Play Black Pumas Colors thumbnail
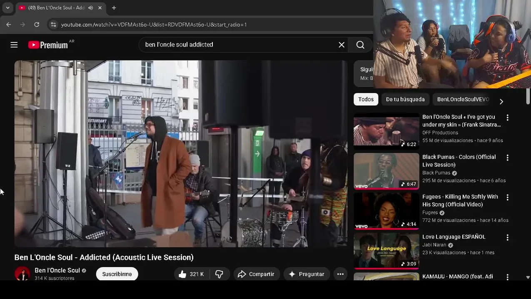Image resolution: width=531 pixels, height=299 pixels. click(386, 171)
